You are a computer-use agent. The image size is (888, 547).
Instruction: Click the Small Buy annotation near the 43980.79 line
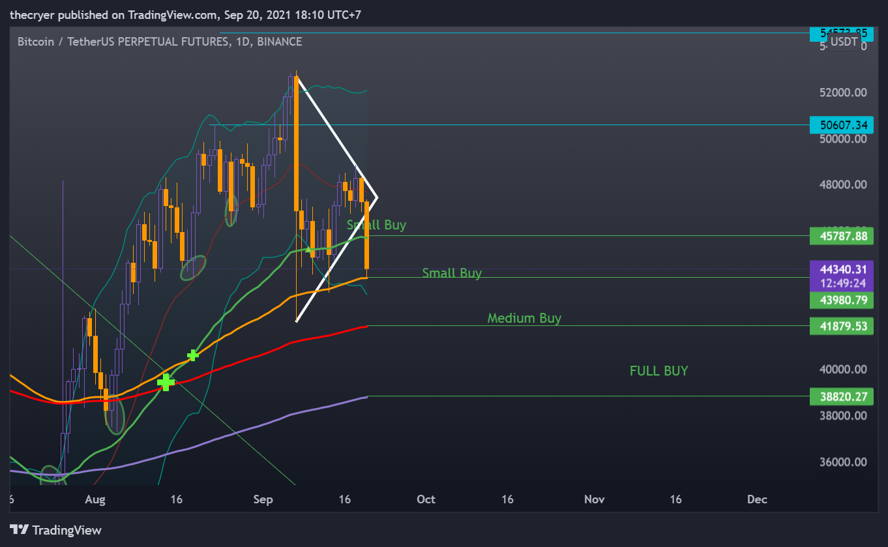click(x=452, y=273)
